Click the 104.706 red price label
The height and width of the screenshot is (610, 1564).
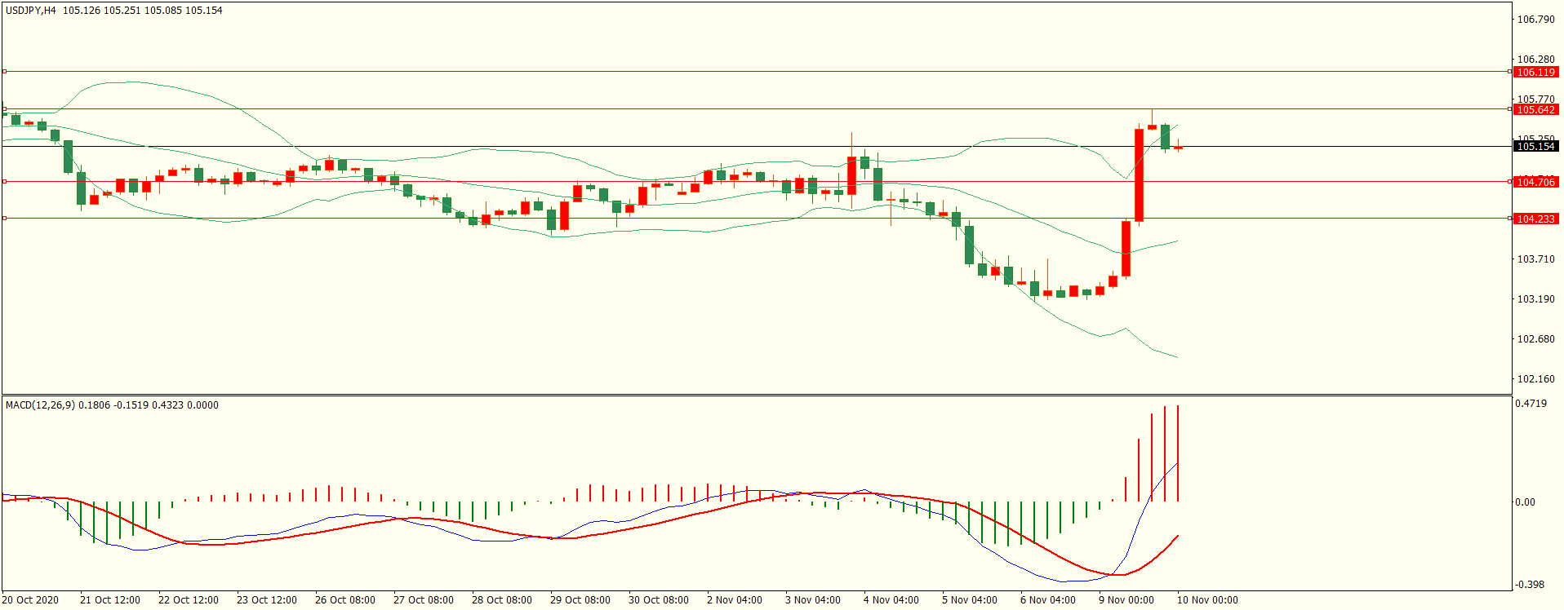point(1535,182)
